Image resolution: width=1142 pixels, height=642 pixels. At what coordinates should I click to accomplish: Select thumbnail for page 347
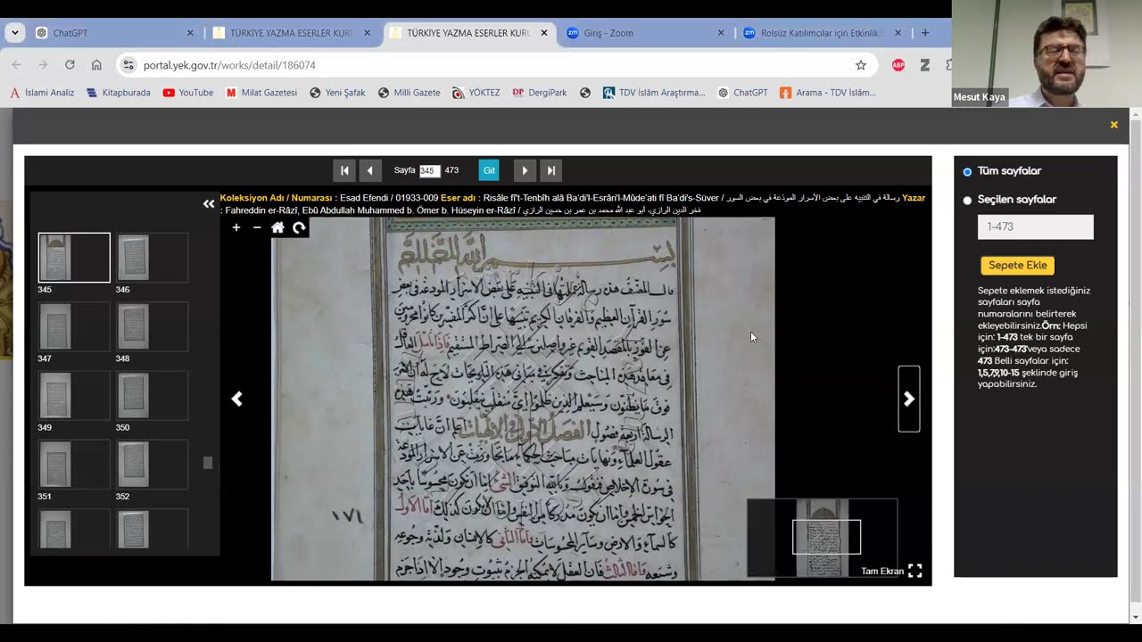[74, 326]
